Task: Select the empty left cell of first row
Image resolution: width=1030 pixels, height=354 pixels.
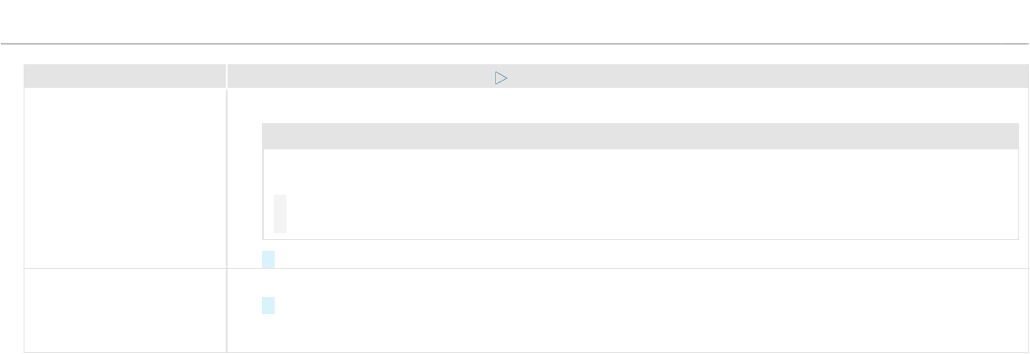Action: click(x=125, y=177)
